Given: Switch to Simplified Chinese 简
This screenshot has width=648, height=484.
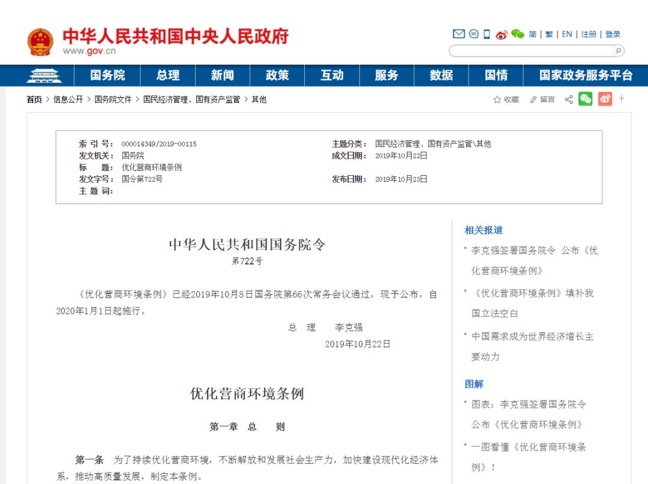Looking at the screenshot, I should (533, 34).
